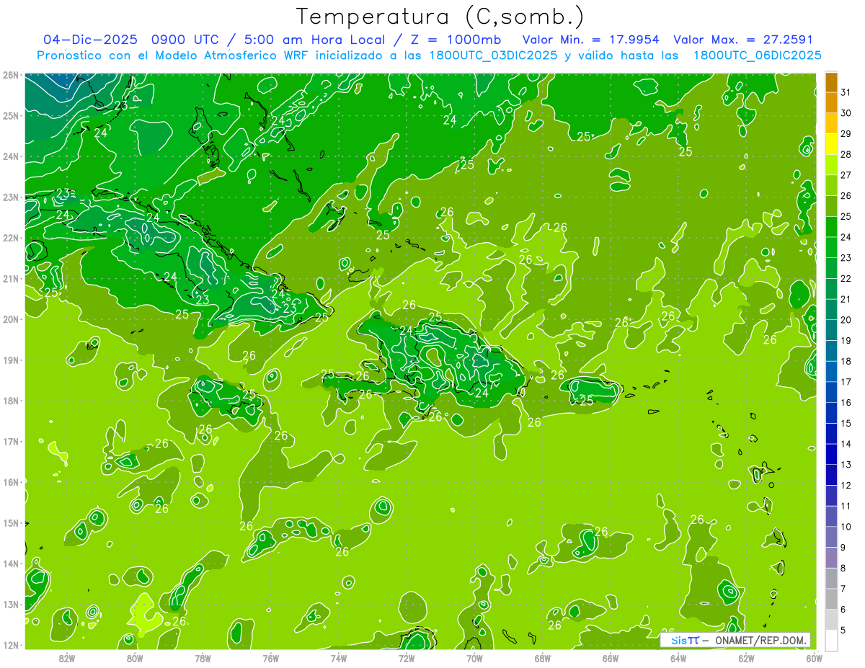The image size is (865, 668).
Task: Click the 64W longitude axis label
Action: (x=678, y=657)
